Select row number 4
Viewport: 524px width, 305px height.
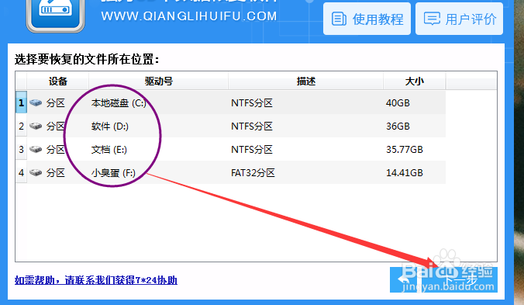point(21,172)
